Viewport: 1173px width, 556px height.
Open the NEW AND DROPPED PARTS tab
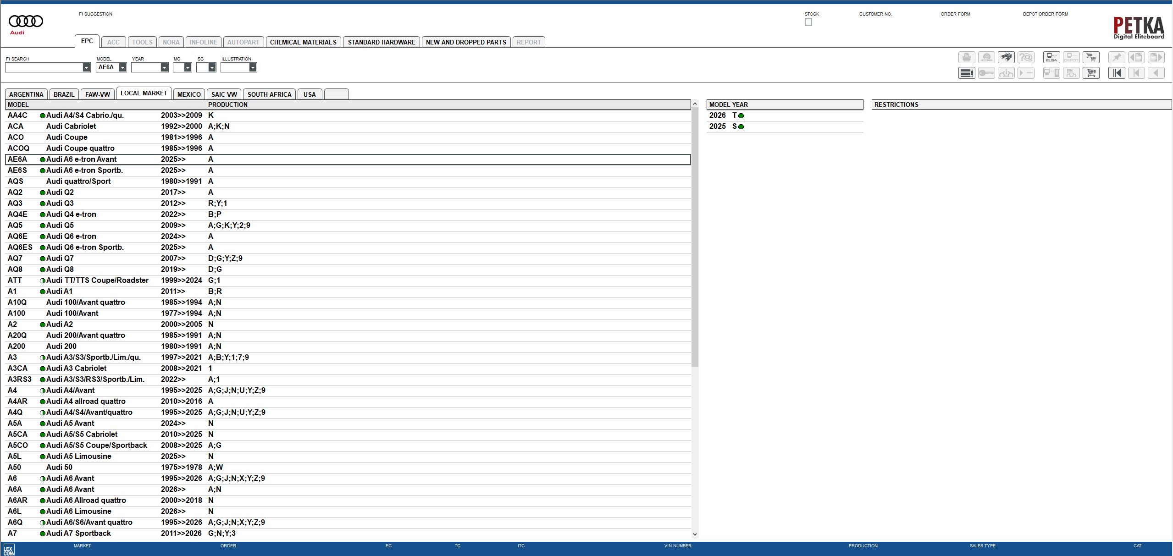(x=466, y=42)
